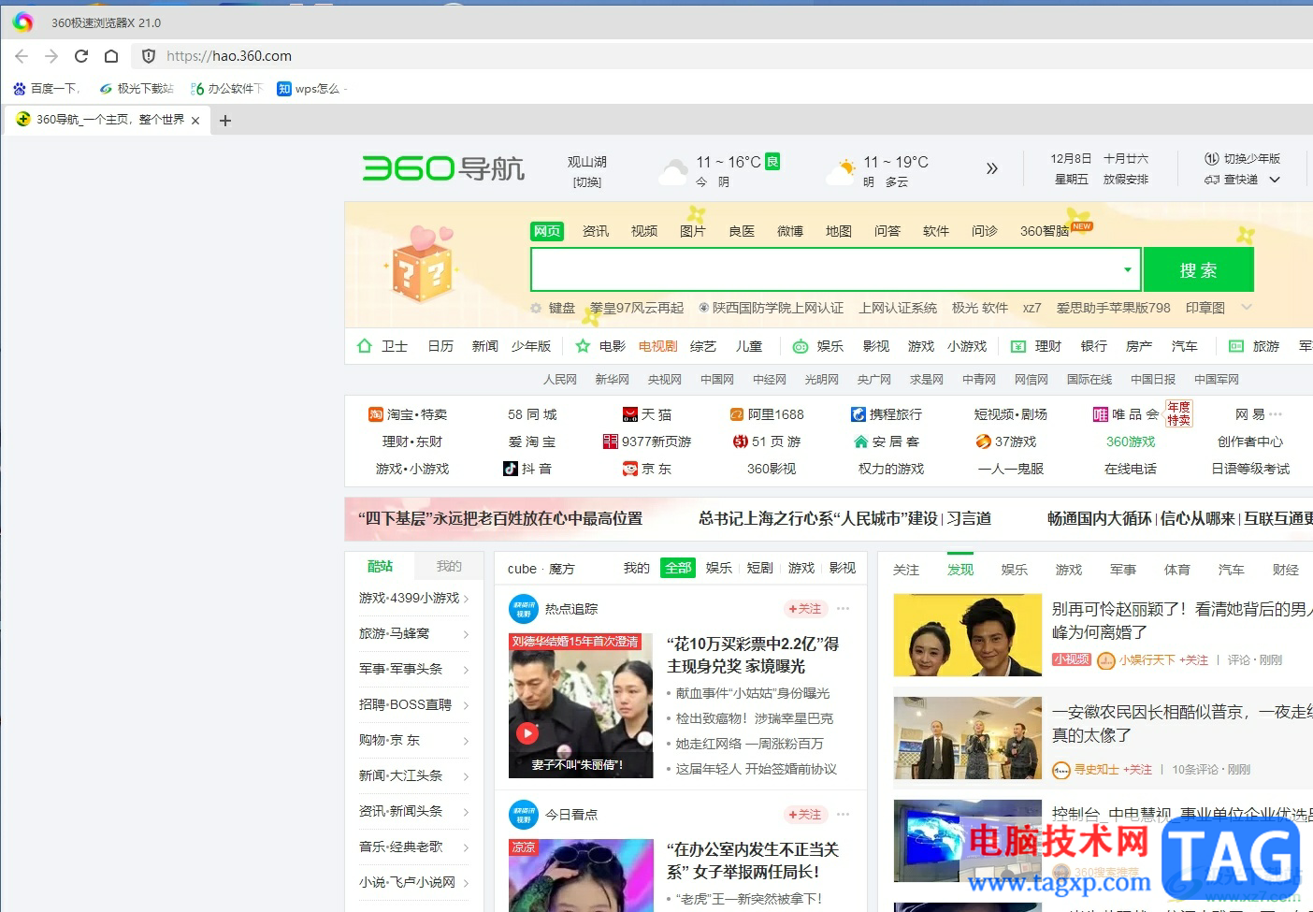The height and width of the screenshot is (912, 1313).
Task: Open the 唯品会 site link
Action: coord(1126,414)
